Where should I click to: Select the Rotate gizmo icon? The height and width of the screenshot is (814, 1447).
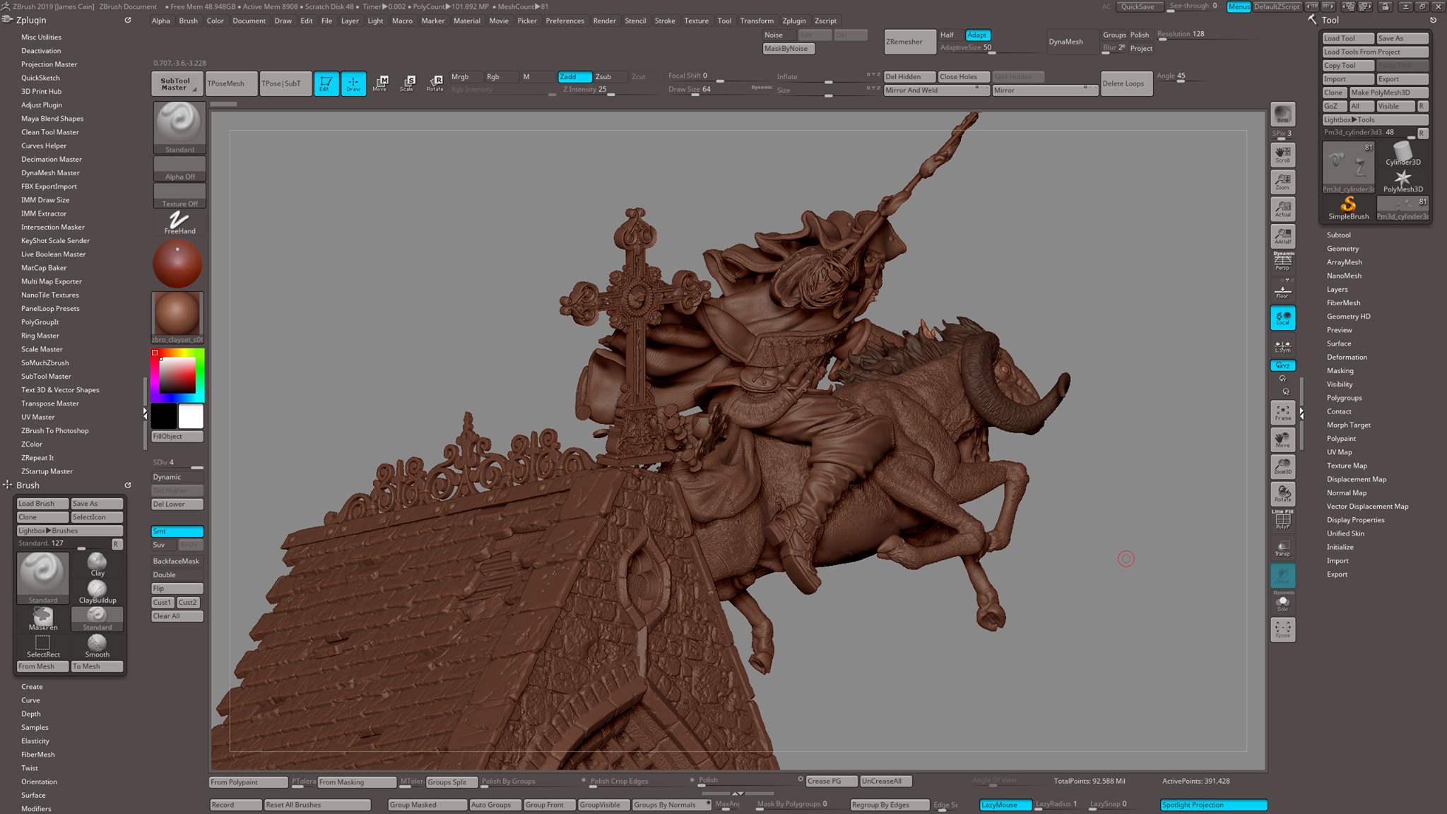435,83
